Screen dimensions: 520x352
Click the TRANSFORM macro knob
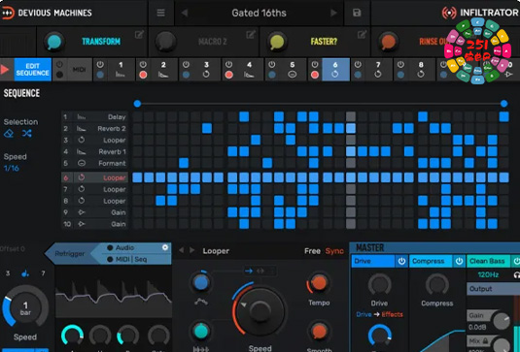tap(54, 43)
